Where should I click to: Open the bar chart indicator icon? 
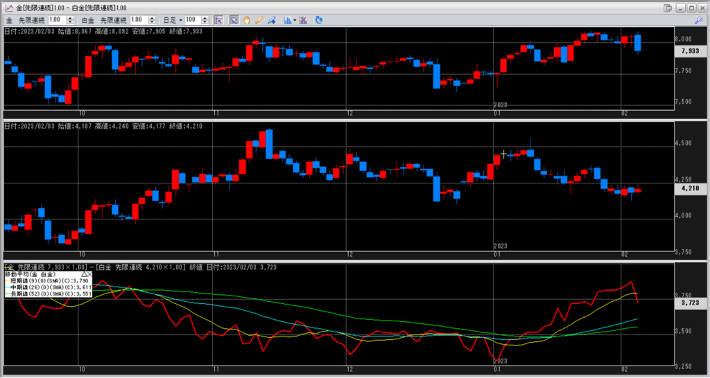pyautogui.click(x=286, y=20)
